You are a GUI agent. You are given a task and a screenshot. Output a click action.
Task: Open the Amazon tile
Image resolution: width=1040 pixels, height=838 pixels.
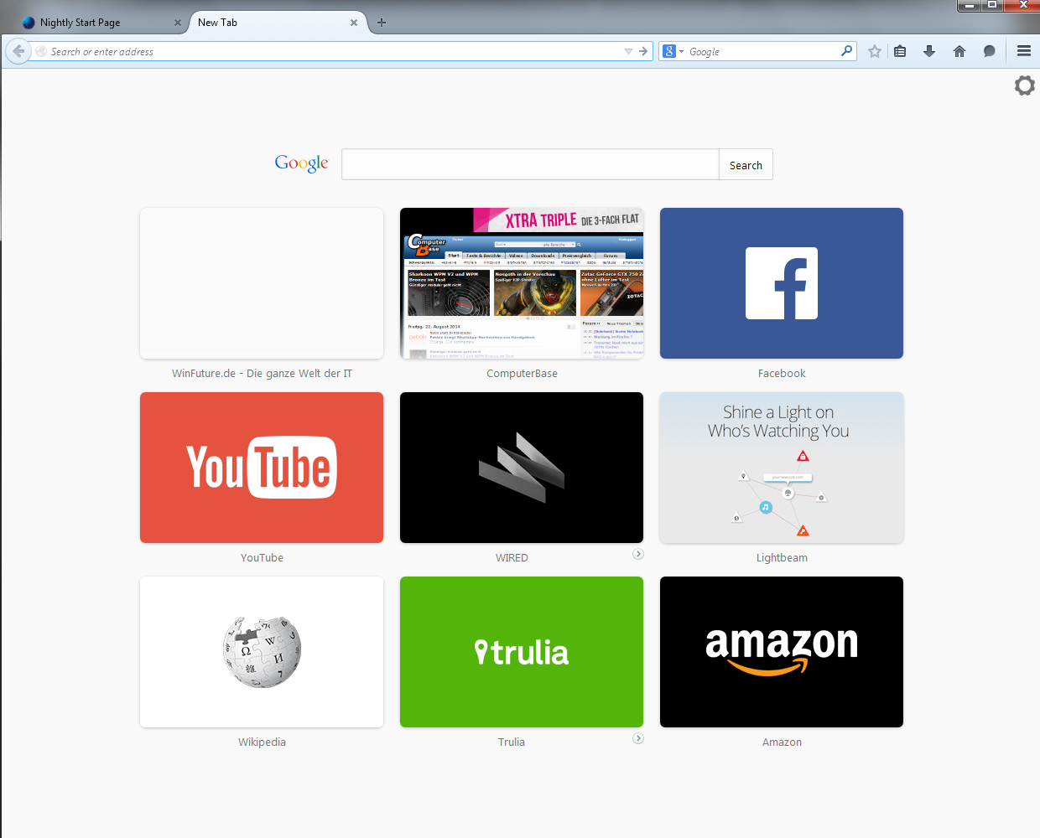coord(782,652)
